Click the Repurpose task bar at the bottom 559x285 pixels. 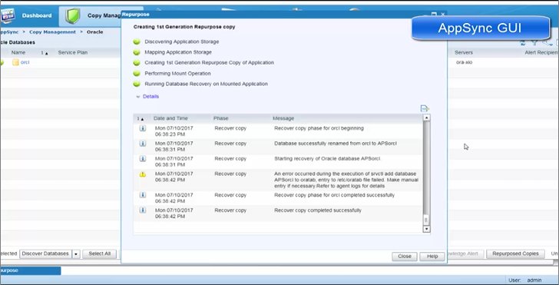pyautogui.click(x=30, y=270)
